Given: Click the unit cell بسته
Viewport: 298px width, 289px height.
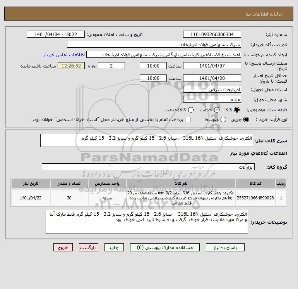Looking at the screenshot, I should (x=107, y=198).
